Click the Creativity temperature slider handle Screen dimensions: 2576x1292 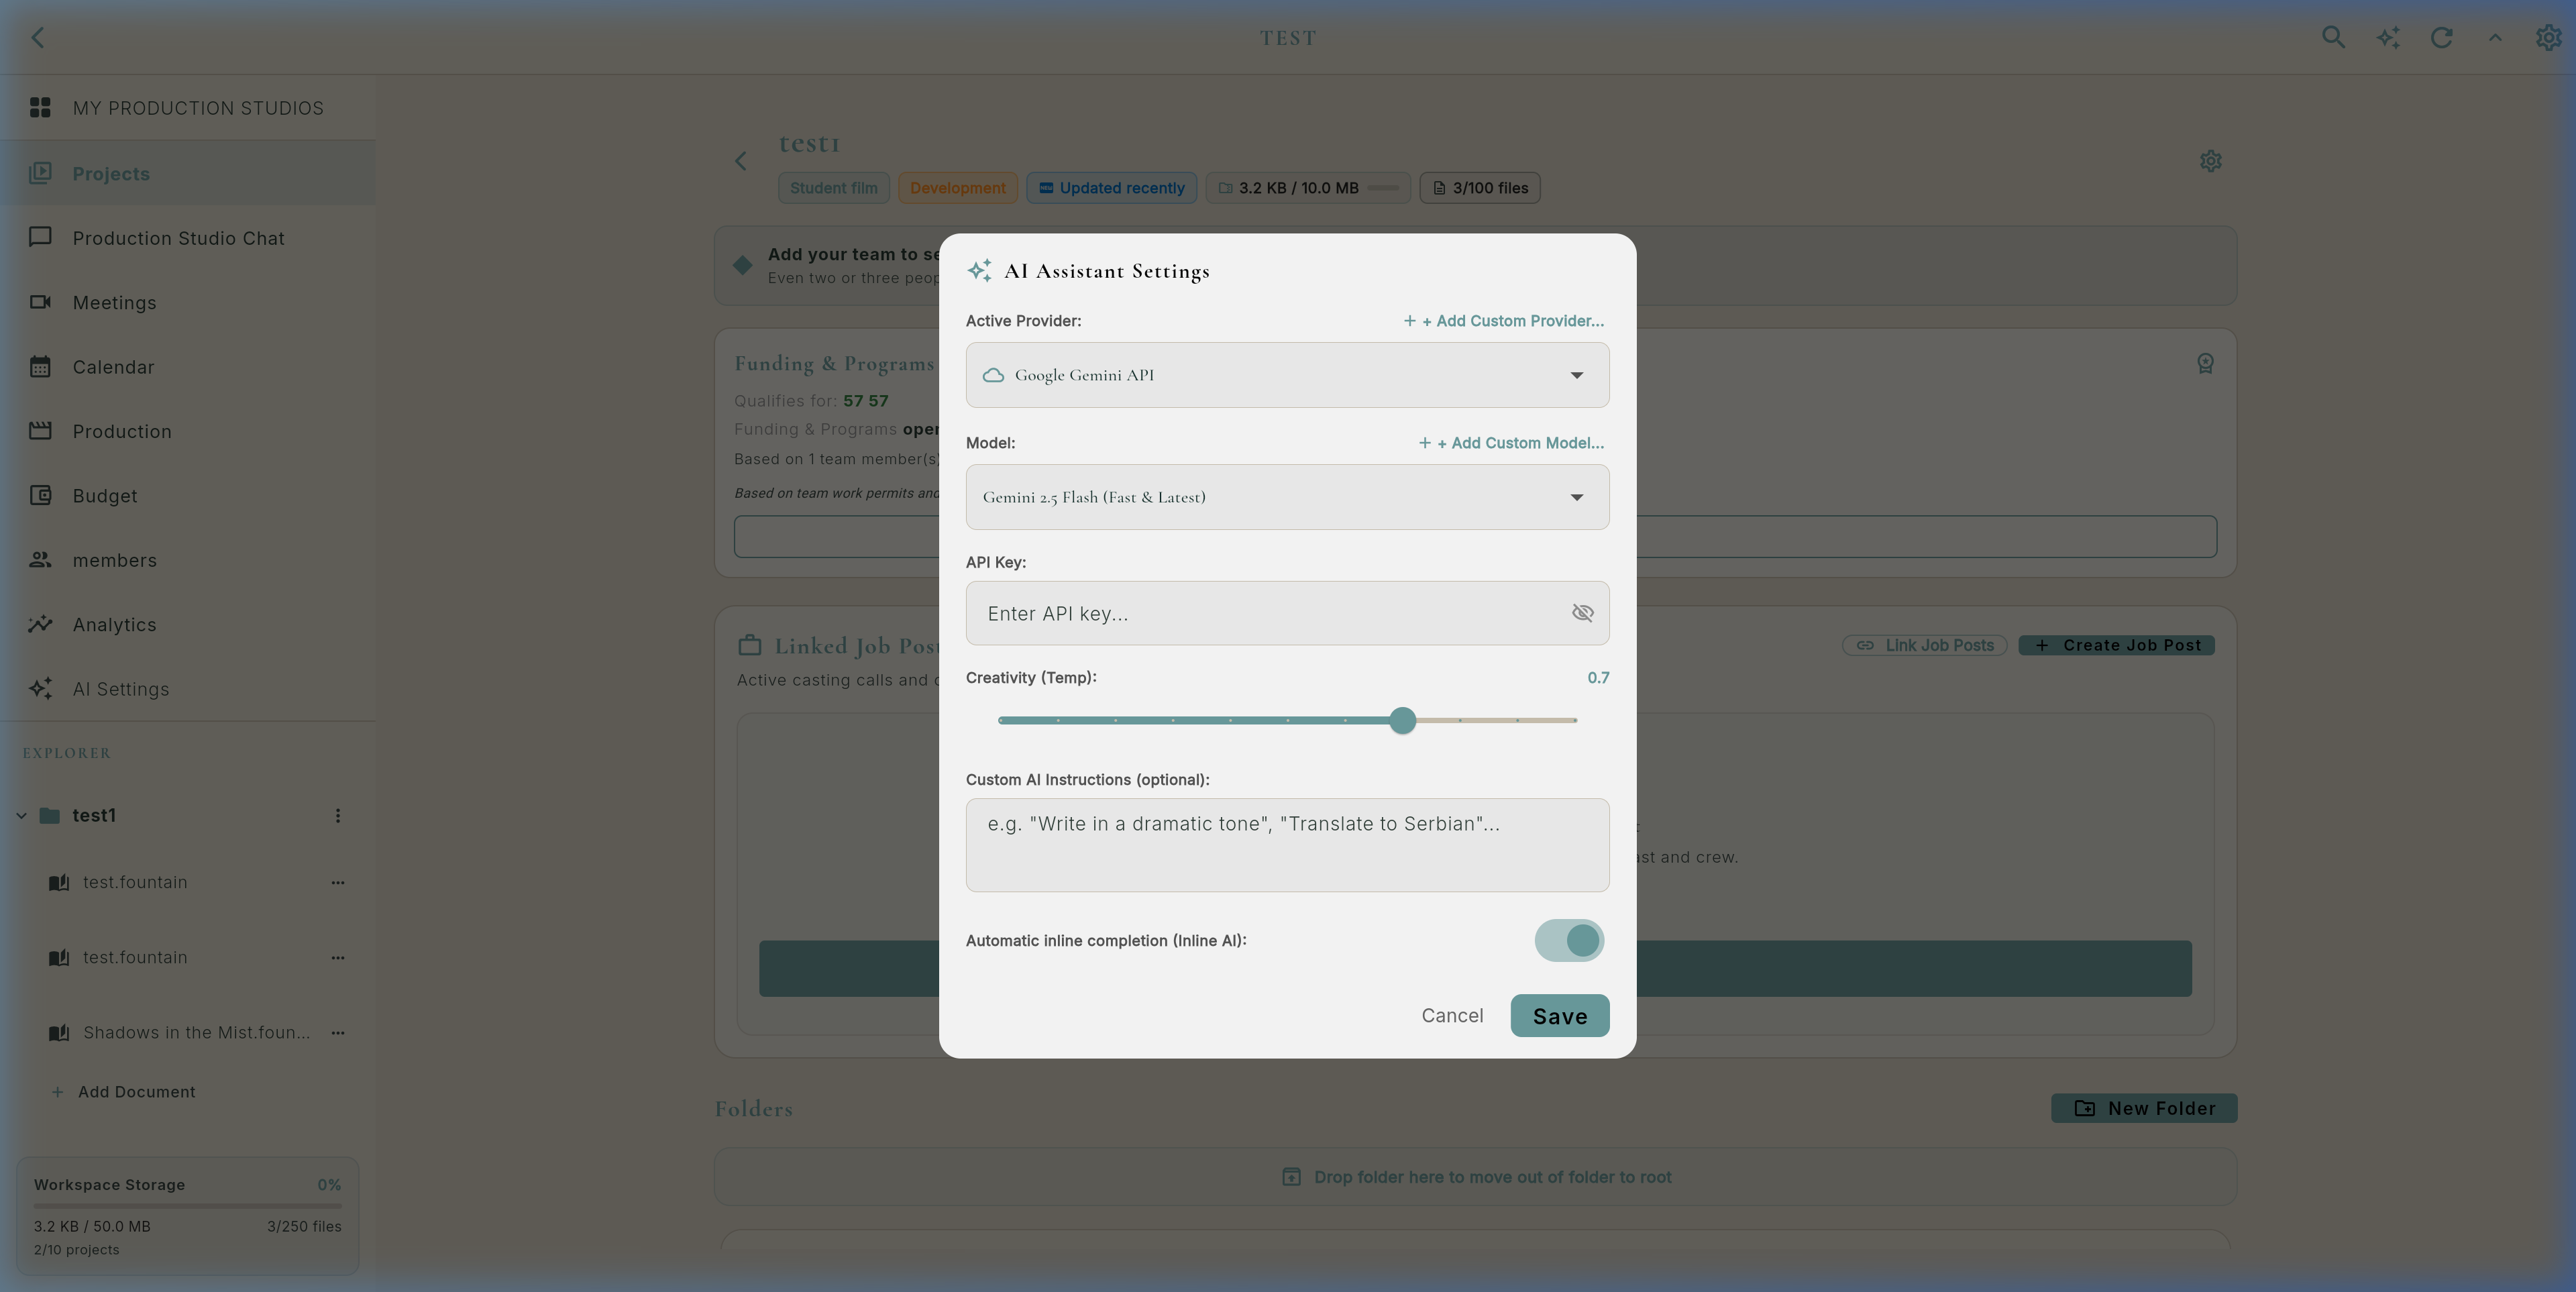tap(1402, 720)
